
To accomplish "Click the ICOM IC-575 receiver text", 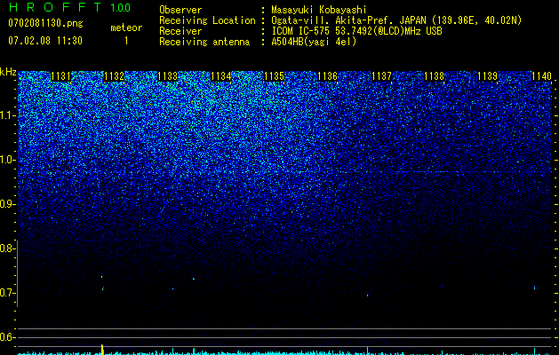I will click(x=356, y=31).
